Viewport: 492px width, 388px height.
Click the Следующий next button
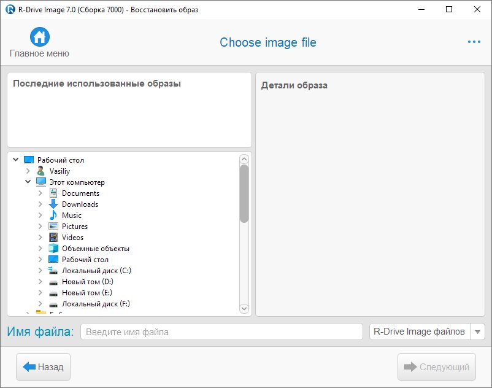coord(436,367)
